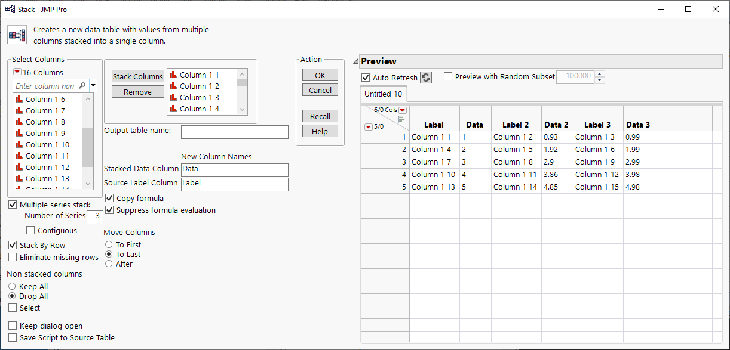
Task: Click the search magnifier in column filter
Action: click(x=82, y=86)
